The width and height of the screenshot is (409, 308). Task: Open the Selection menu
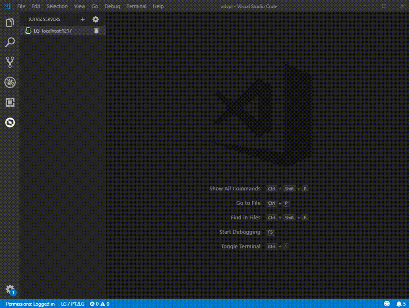[57, 6]
